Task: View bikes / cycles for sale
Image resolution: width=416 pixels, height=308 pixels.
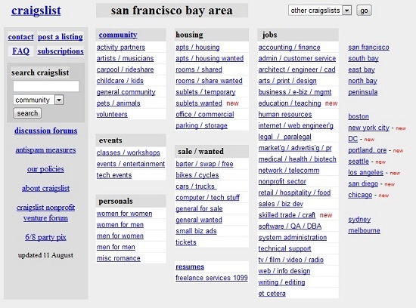Action: pos(197,175)
